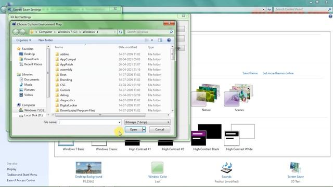Image resolution: width=333 pixels, height=187 pixels.
Task: Select the Cursors folder
Action: 65,90
